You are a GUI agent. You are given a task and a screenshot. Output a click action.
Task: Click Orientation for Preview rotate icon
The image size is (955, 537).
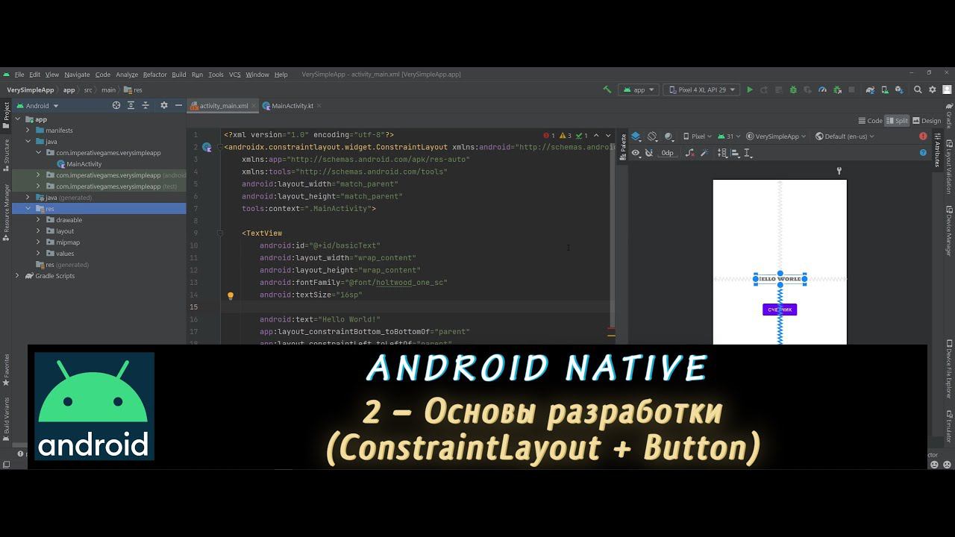point(652,136)
